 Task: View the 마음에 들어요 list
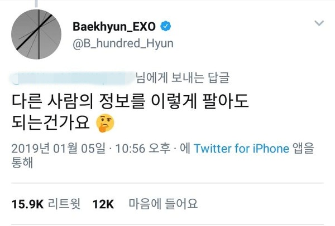(163, 204)
